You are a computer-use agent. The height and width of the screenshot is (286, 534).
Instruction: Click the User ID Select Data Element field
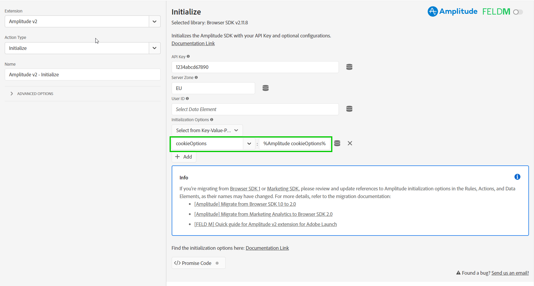[x=255, y=109]
